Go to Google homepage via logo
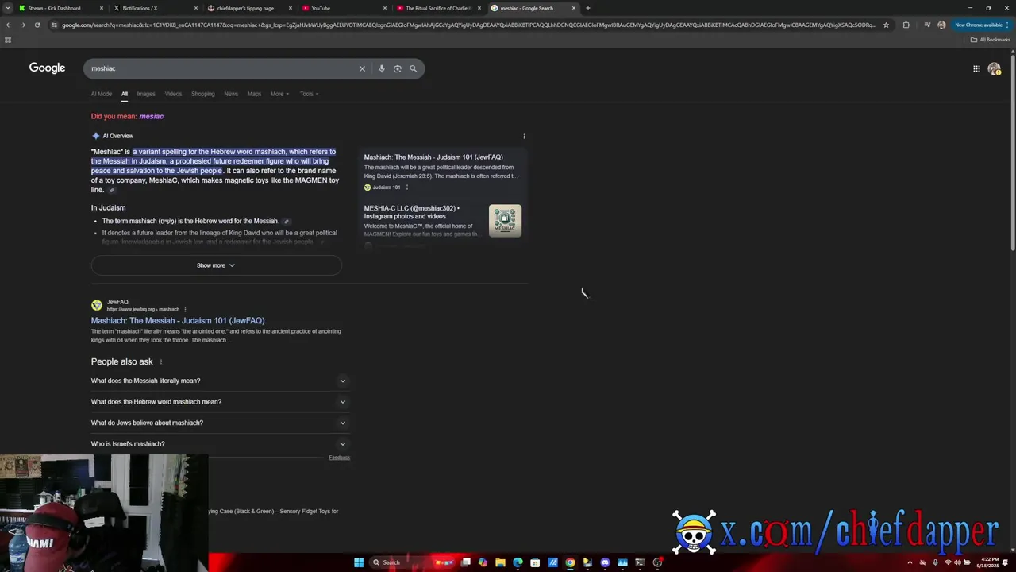Image resolution: width=1016 pixels, height=572 pixels. tap(47, 68)
